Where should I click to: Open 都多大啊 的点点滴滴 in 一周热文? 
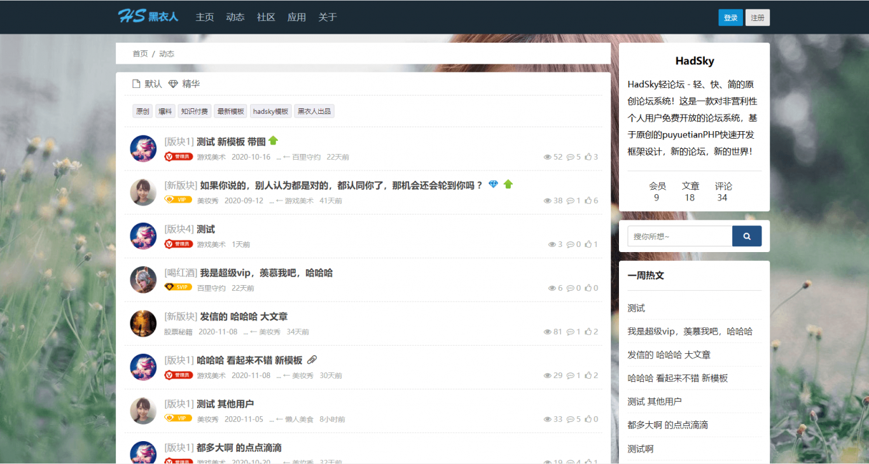point(667,425)
